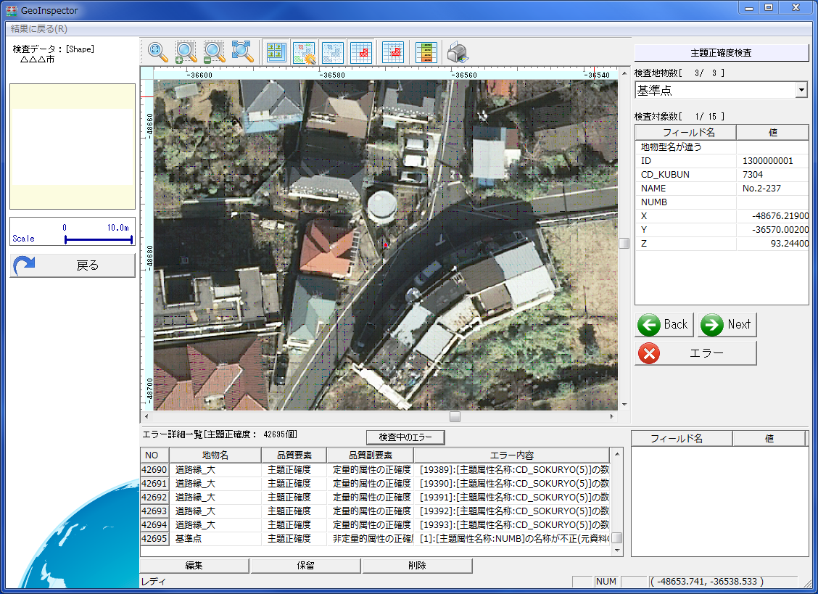Click the Z value 93.24400

point(789,243)
